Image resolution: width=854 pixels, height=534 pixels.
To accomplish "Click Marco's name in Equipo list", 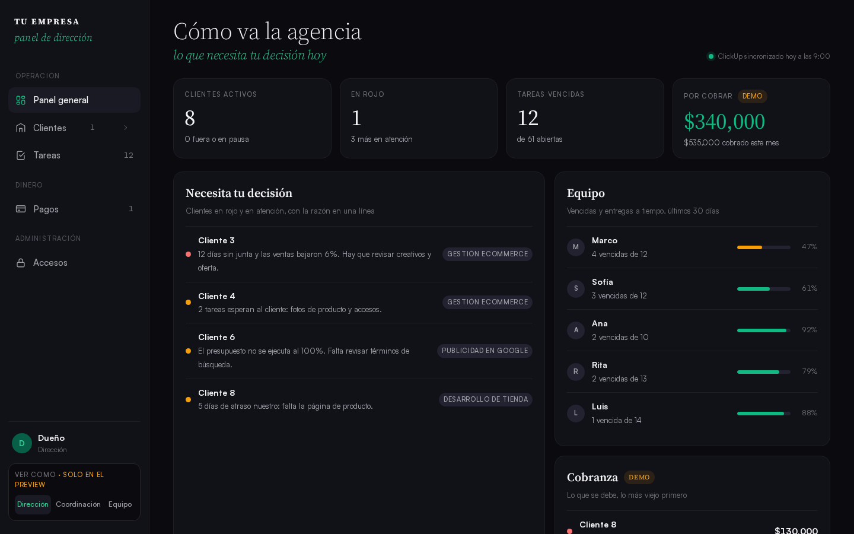I will click(x=604, y=240).
